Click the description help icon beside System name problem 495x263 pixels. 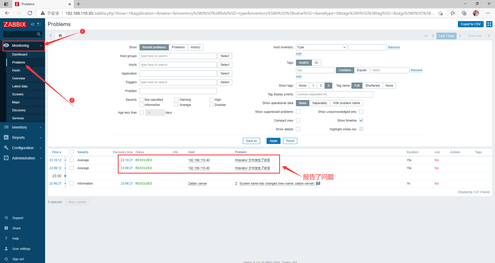click(x=318, y=184)
